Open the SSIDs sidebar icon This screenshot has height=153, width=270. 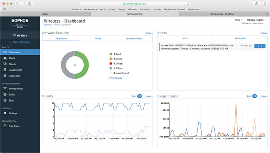[x=5, y=94]
